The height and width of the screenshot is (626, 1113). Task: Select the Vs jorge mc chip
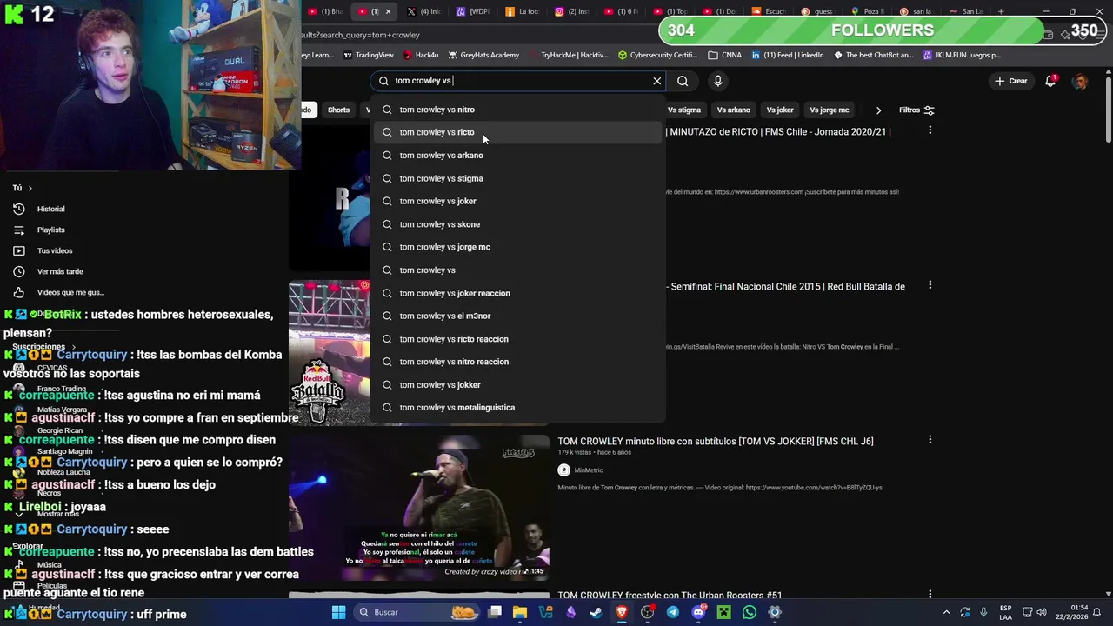point(829,110)
